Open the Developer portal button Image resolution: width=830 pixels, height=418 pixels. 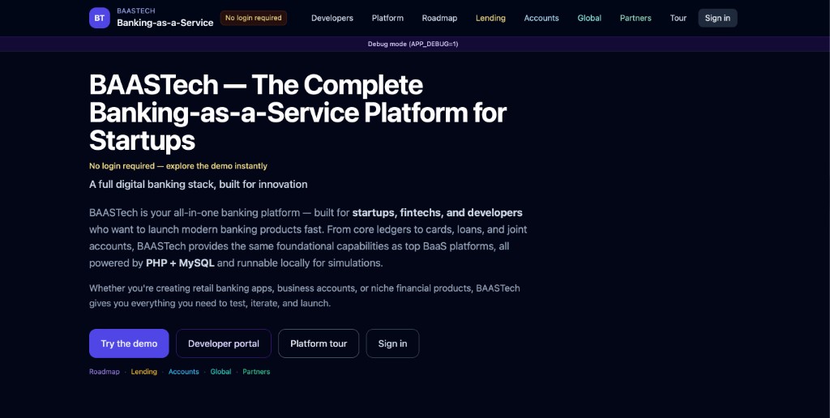coord(224,343)
